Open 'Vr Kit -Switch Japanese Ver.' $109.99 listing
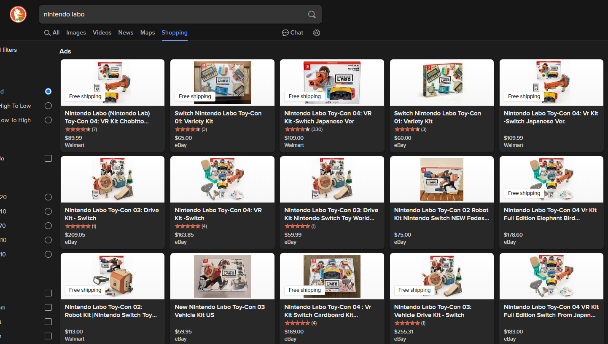Viewport: 608px width, 344px height. click(552, 106)
